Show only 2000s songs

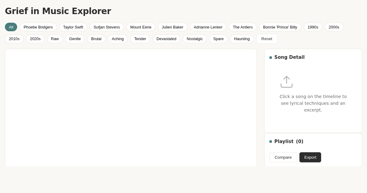pyautogui.click(x=334, y=27)
